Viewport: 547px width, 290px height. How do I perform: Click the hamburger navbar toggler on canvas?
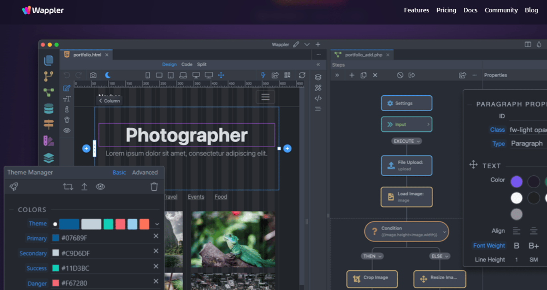265,97
